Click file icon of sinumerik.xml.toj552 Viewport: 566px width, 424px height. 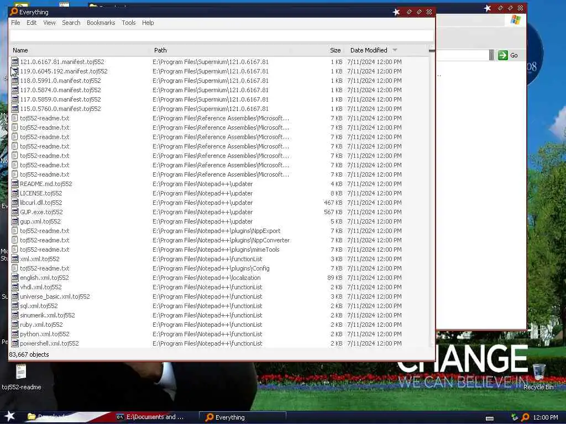tap(15, 315)
